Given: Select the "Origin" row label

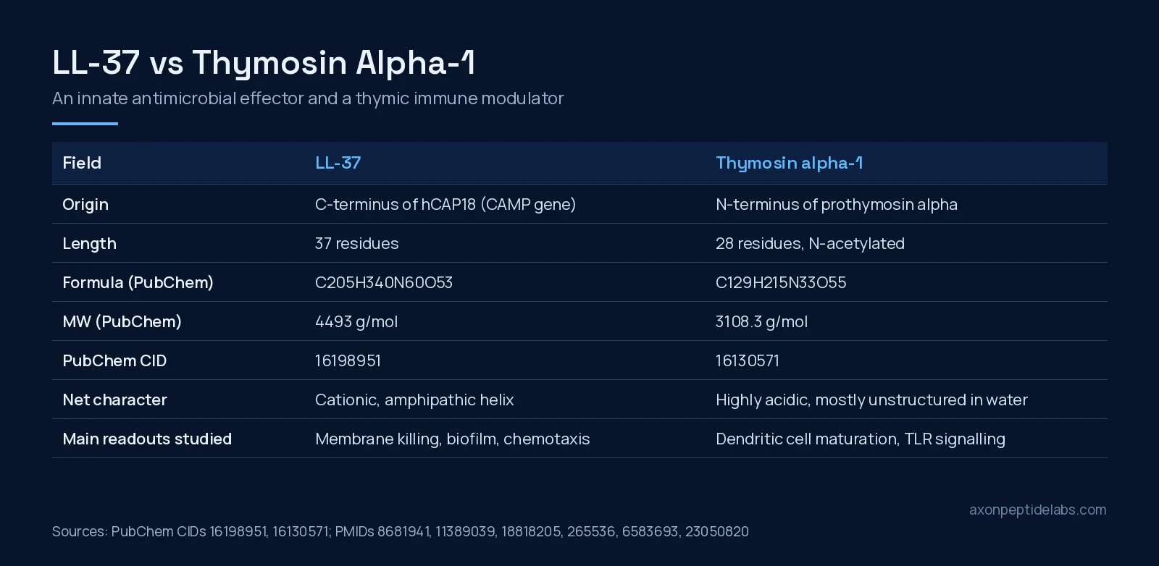Looking at the screenshot, I should pyautogui.click(x=85, y=205).
